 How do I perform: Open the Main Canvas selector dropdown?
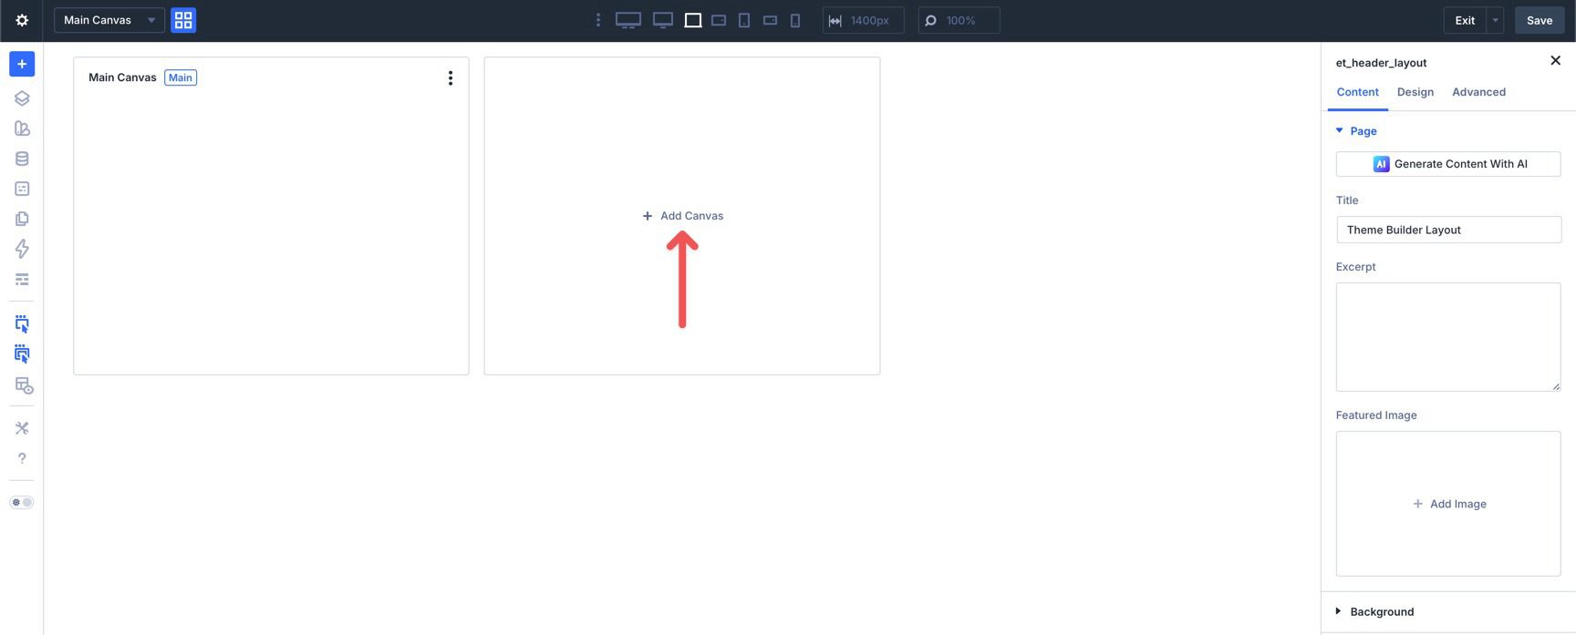109,20
